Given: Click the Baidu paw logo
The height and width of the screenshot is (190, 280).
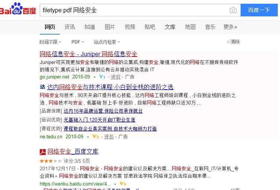Looking at the screenshot, I should tap(17, 8).
